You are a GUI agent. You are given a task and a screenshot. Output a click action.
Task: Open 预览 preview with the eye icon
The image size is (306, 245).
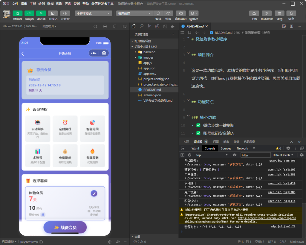[168, 13]
